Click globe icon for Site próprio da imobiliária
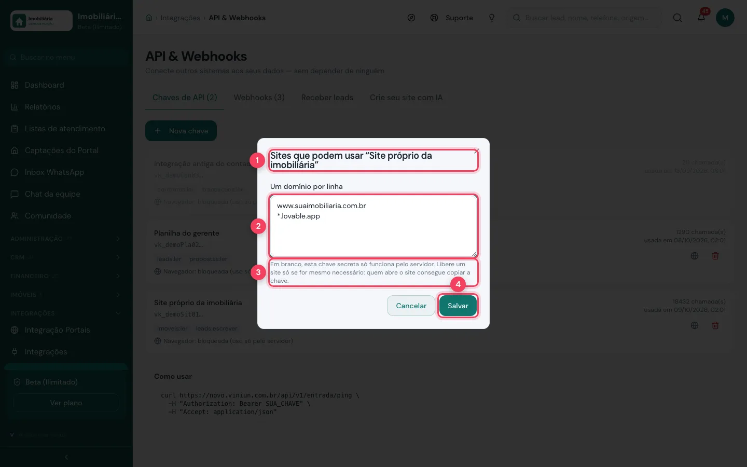Screen dimensions: 747x467 tap(695, 325)
